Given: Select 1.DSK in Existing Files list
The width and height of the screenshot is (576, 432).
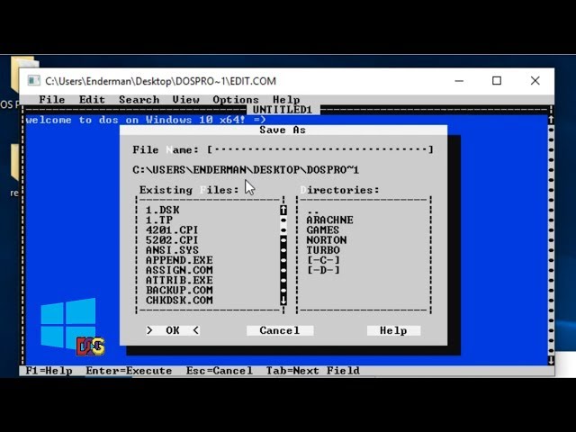Looking at the screenshot, I should (162, 210).
